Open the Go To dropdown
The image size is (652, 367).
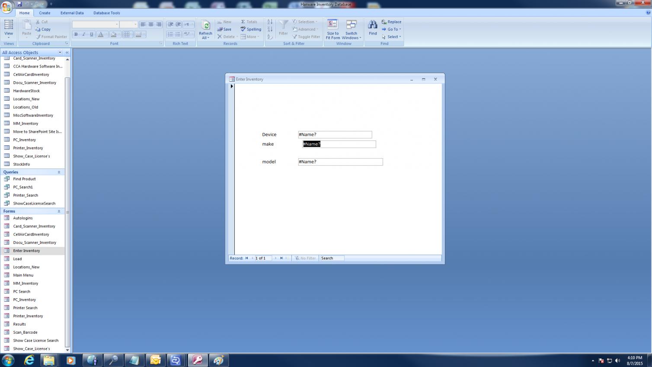click(x=391, y=29)
